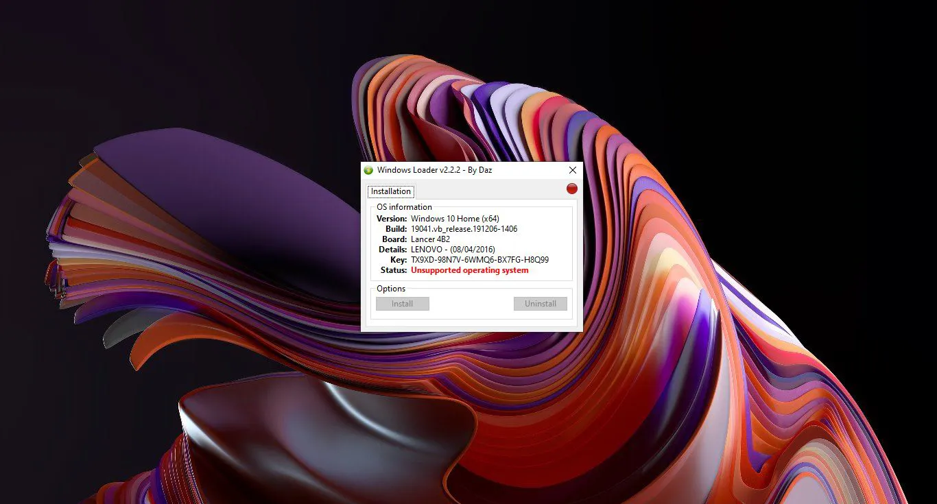Click the "OS information" group heading
This screenshot has height=504, width=937.
(x=404, y=207)
